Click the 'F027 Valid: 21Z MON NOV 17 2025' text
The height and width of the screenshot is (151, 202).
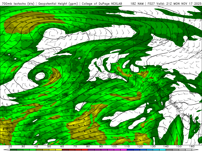click(174, 4)
